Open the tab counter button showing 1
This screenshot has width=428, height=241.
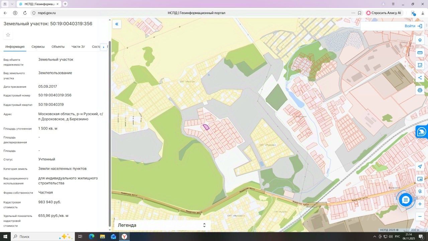5,4
